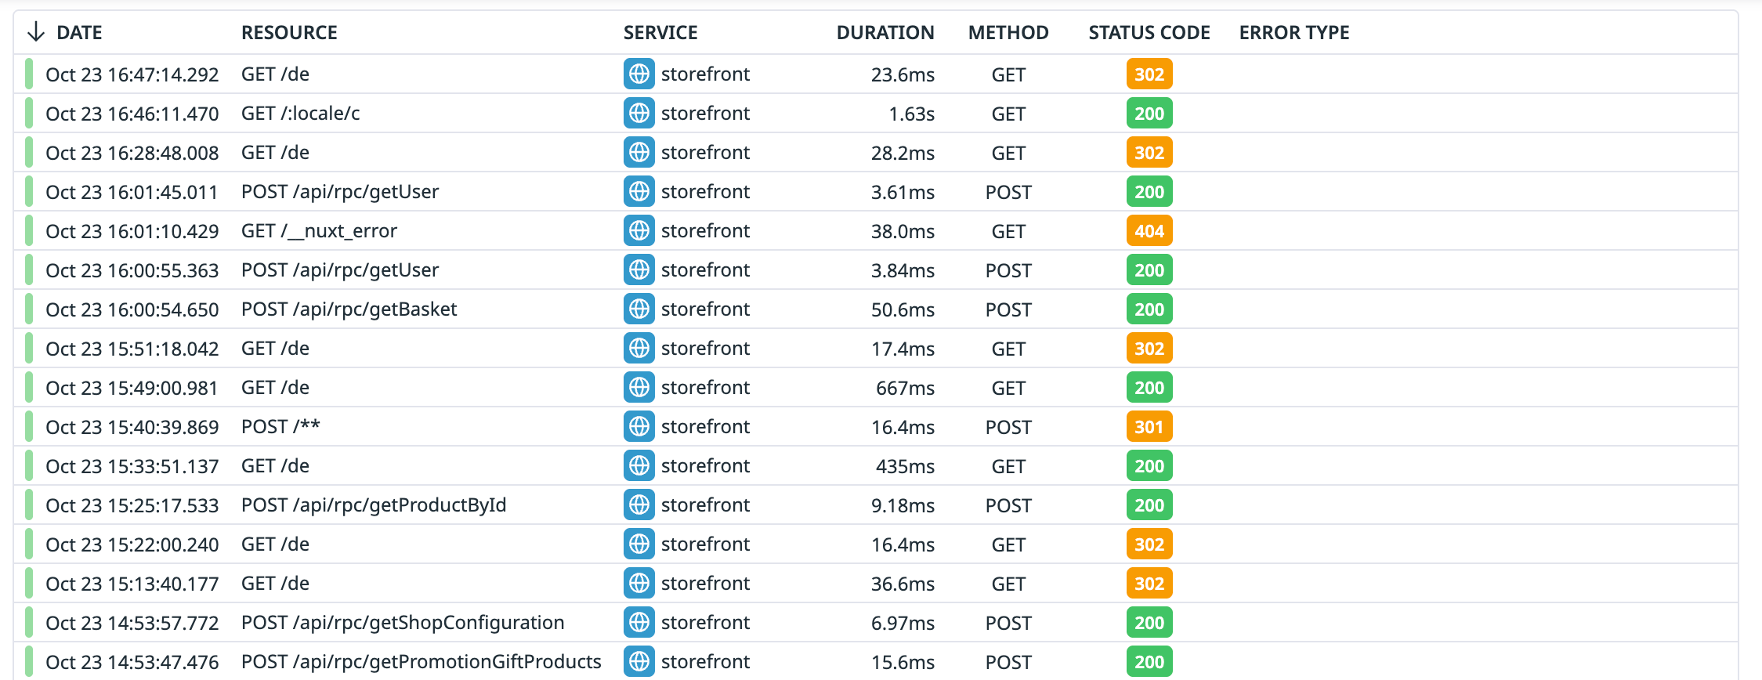Click service globe icon on getBasket row

click(x=639, y=309)
